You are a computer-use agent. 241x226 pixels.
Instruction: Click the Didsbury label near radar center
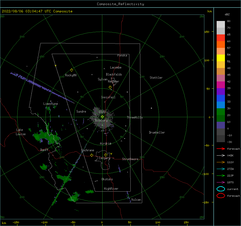(101, 120)
